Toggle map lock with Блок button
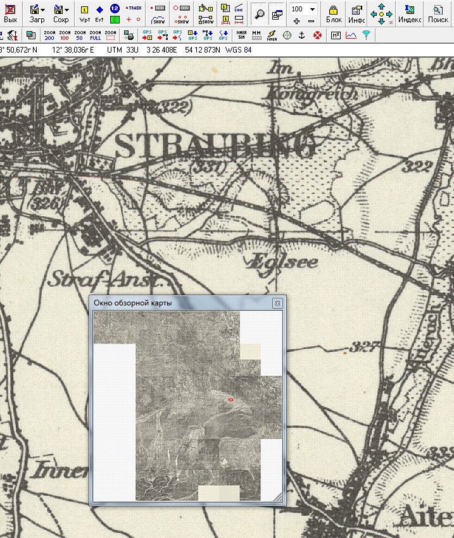This screenshot has height=538, width=454. click(334, 13)
